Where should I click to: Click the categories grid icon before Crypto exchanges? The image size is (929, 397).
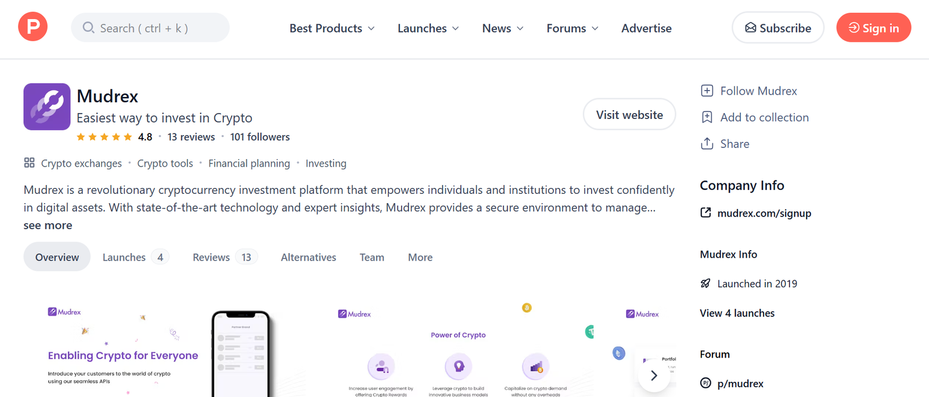(x=29, y=163)
